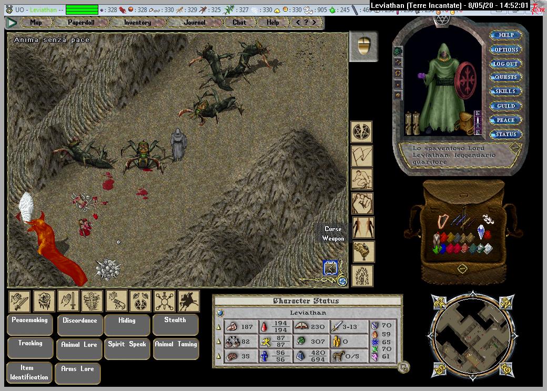547x391 pixels.
Task: Click the green health bar in title
Action: pyautogui.click(x=82, y=10)
